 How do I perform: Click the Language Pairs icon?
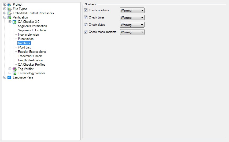click(9, 77)
